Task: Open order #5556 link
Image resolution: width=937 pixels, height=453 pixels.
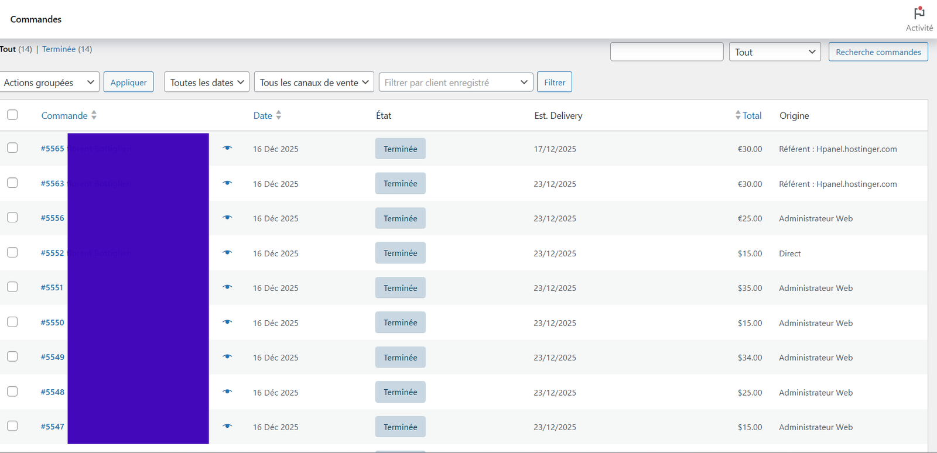Action: point(53,218)
